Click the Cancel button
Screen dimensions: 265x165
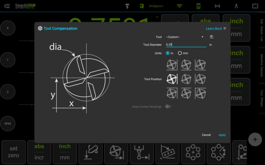click(x=206, y=135)
